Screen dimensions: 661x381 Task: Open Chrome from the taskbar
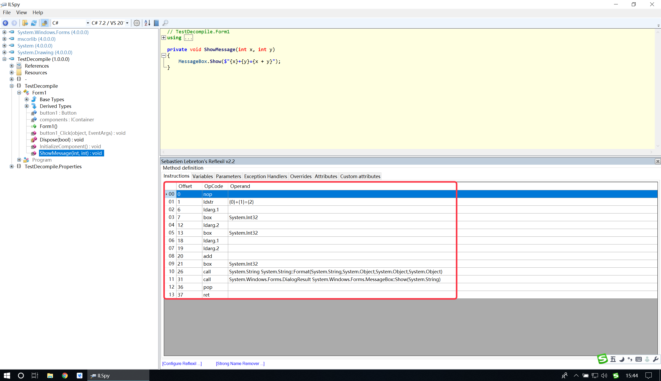click(x=65, y=376)
